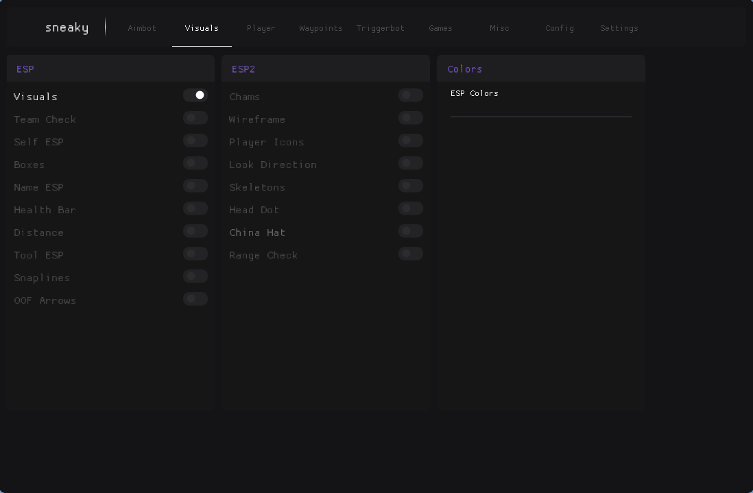Viewport: 753px width, 493px height.
Task: Enable the Range Check toggle
Action: (x=411, y=254)
